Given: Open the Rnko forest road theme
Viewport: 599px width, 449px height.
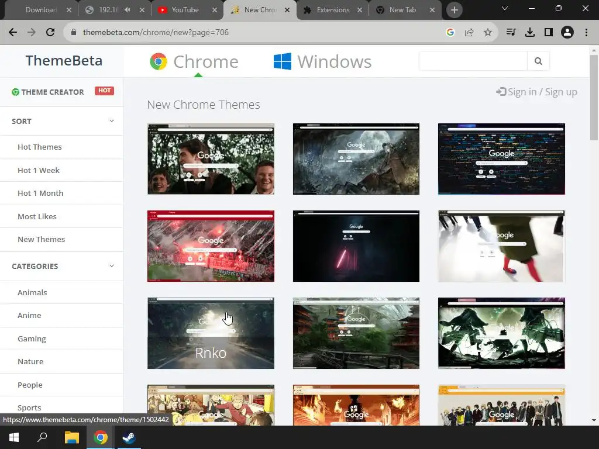Looking at the screenshot, I should [x=211, y=333].
